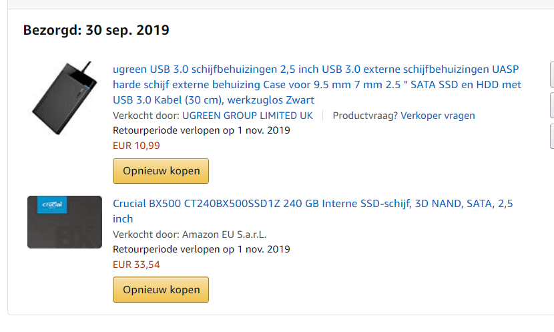Open the Crucial BX500 240 GB title link

click(312, 204)
